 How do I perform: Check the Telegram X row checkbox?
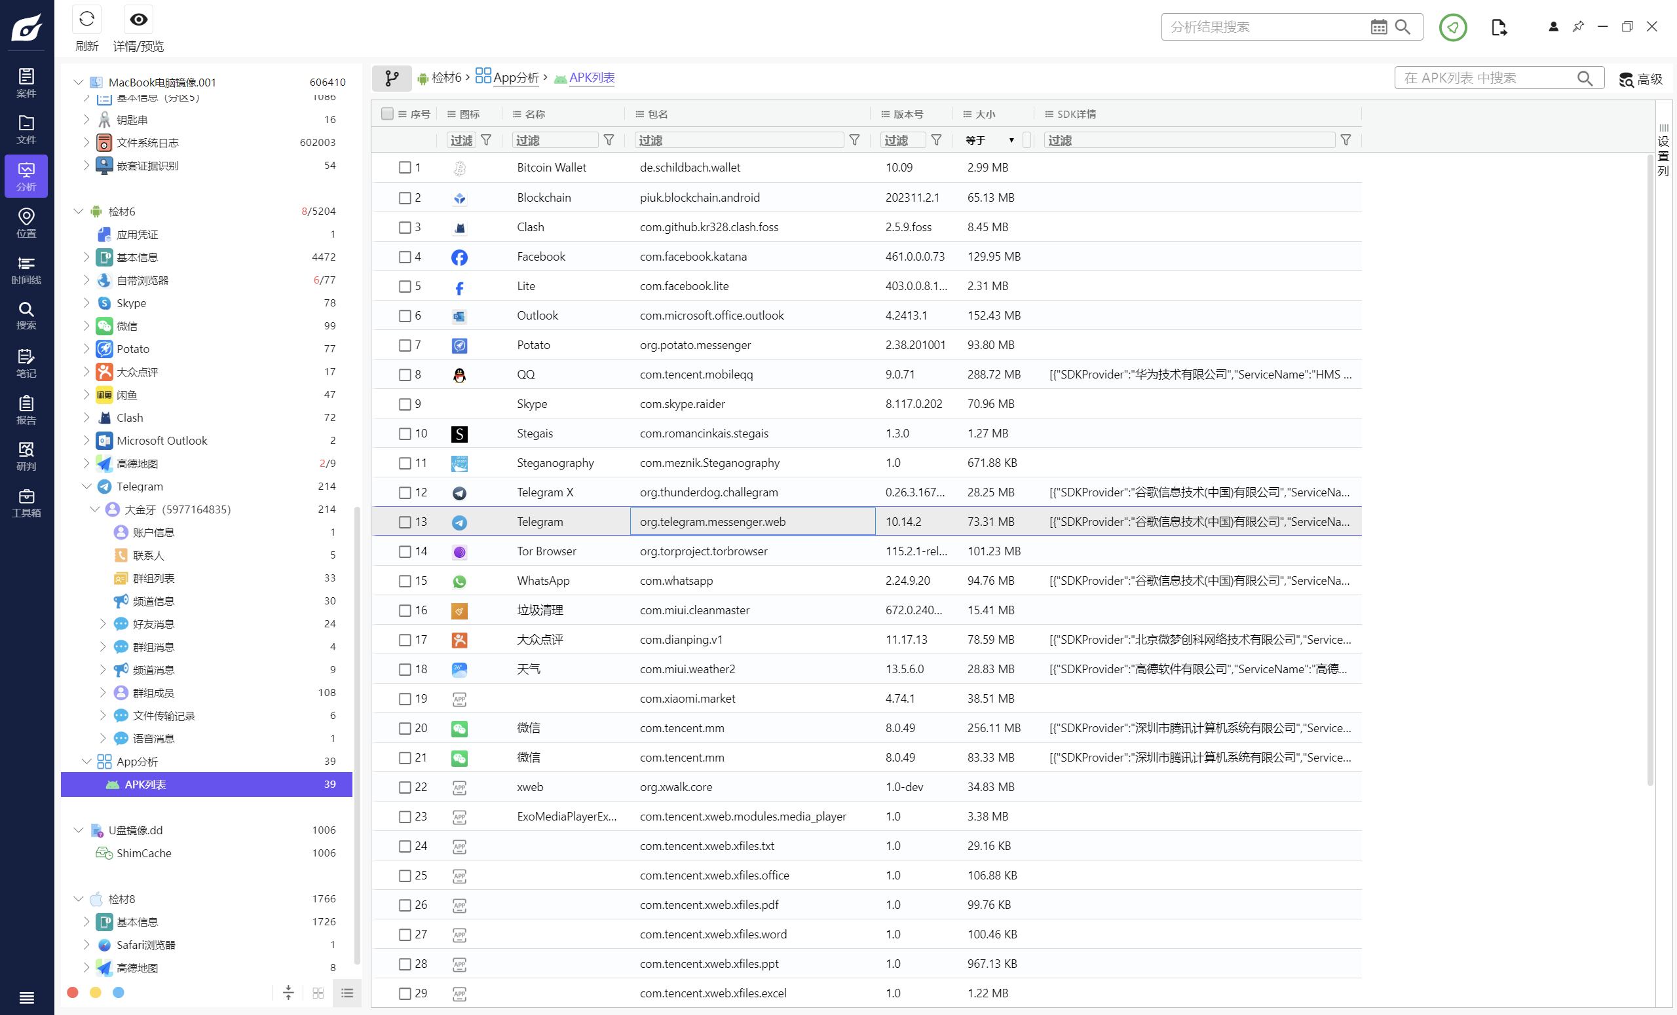(405, 492)
